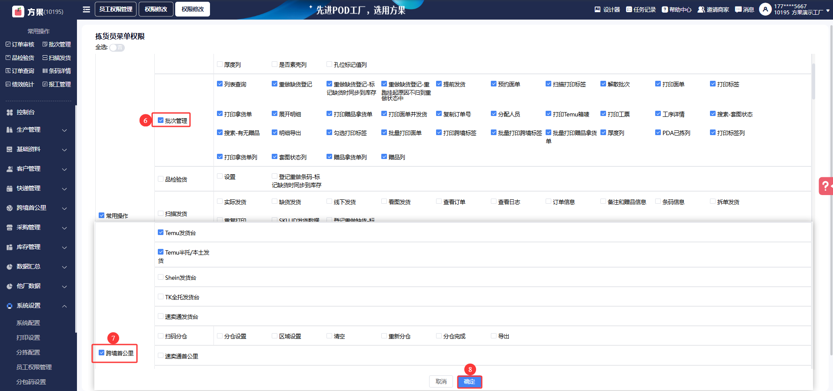Toggle the 全选 select-all switch

tap(117, 47)
